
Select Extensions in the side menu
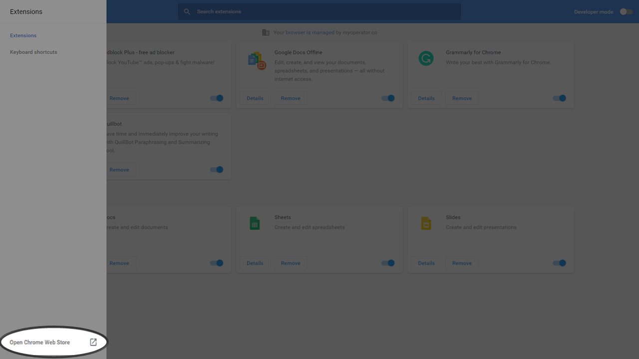point(23,35)
